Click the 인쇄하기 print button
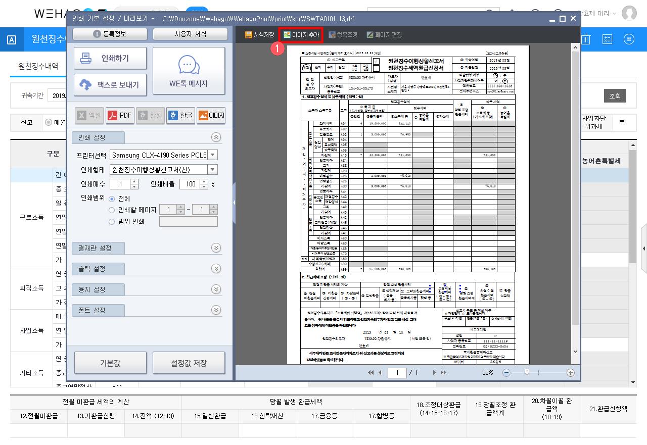This screenshot has height=445, width=647. tap(110, 59)
